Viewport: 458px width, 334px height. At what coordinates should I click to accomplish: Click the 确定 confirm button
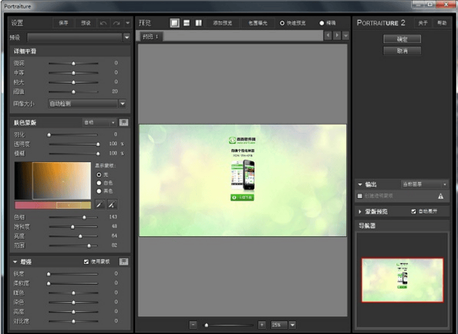[x=402, y=39]
